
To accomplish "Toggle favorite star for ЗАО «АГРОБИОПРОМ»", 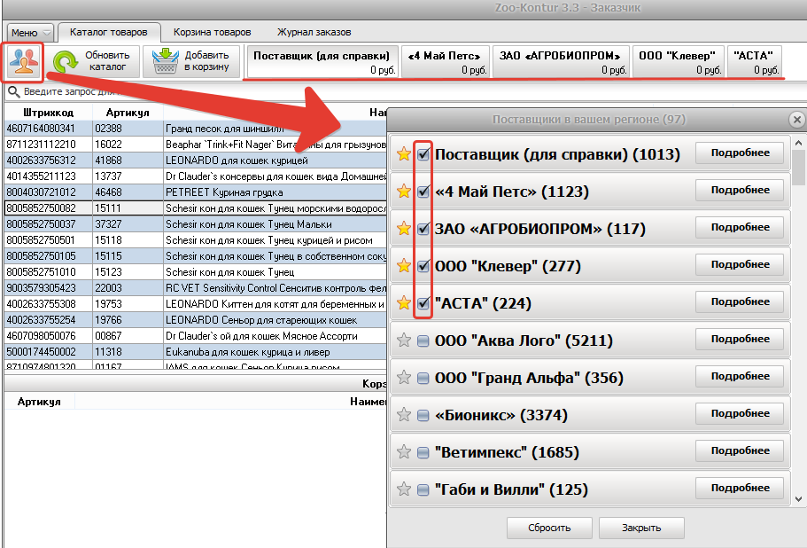I will (404, 228).
